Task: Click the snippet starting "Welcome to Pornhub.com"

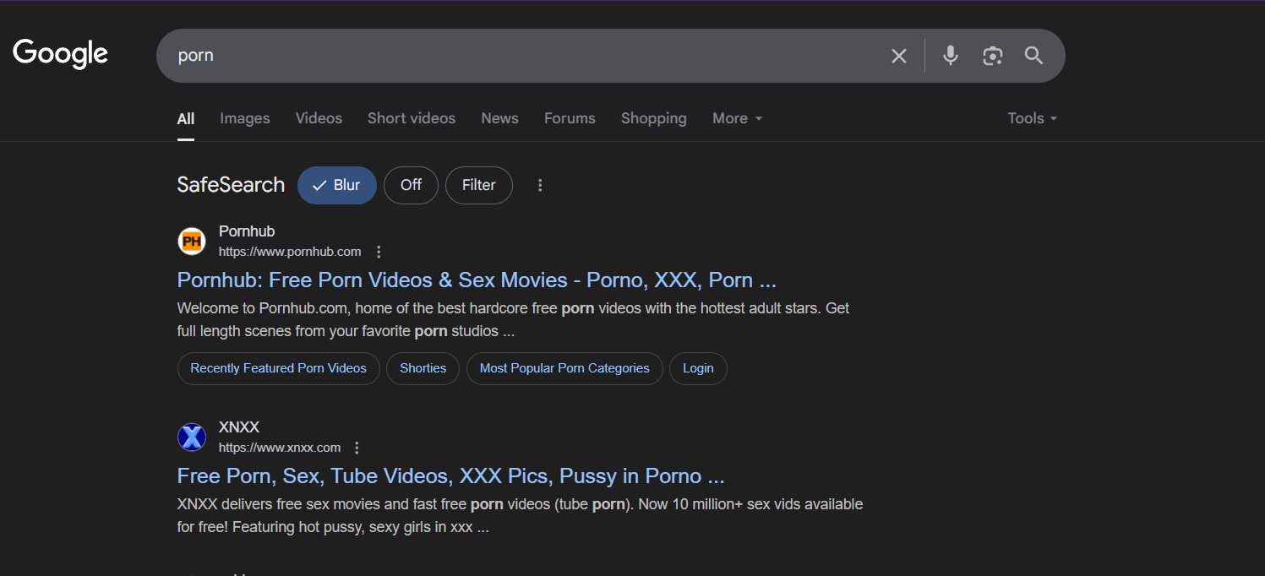Action: point(514,320)
